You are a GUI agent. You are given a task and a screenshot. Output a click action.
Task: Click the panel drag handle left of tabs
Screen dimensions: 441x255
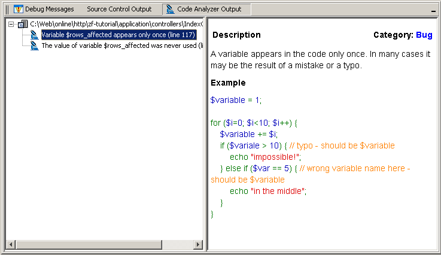click(7, 10)
